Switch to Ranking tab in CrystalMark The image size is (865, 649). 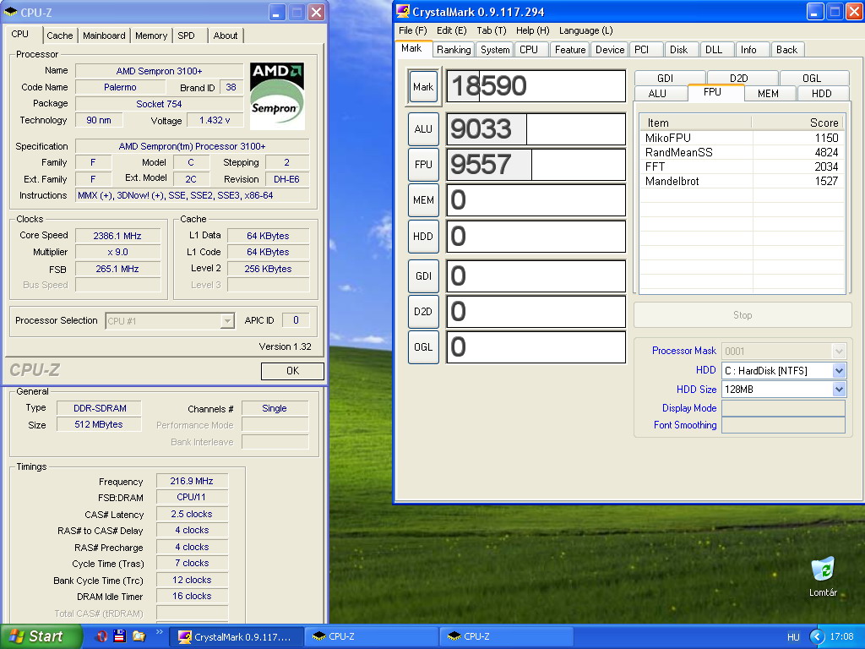click(454, 50)
